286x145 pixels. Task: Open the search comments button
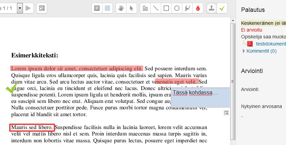point(42,8)
